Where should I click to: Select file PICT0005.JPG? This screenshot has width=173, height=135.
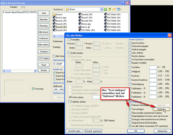point(112,24)
